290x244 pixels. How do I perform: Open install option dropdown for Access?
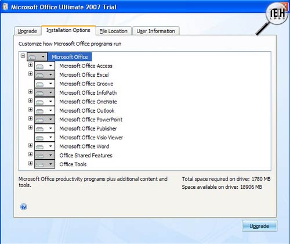(x=45, y=66)
